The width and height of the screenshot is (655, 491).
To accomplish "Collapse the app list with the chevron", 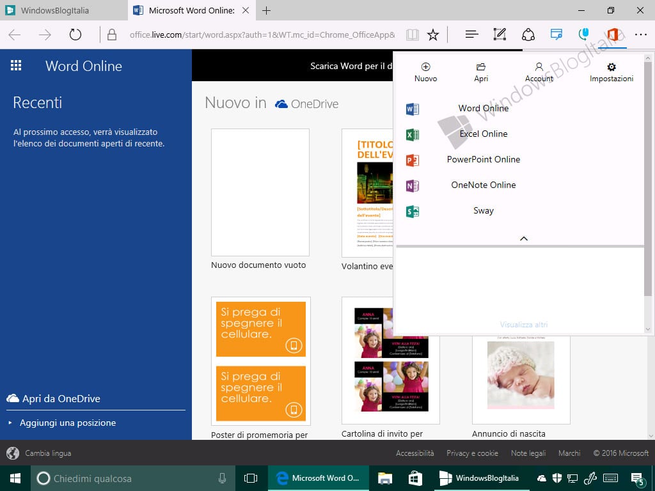I will coord(523,238).
